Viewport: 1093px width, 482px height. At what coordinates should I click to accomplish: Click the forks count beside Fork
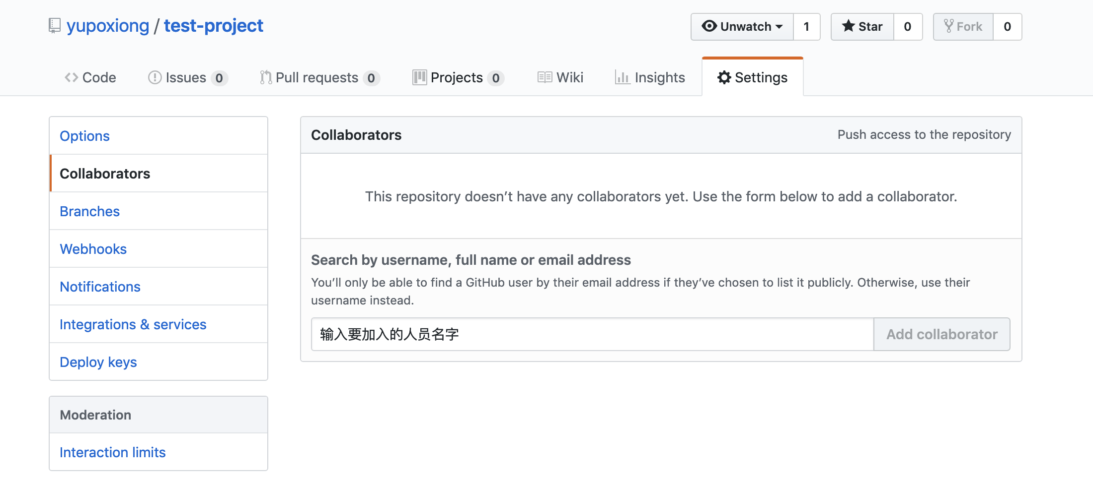(1008, 27)
